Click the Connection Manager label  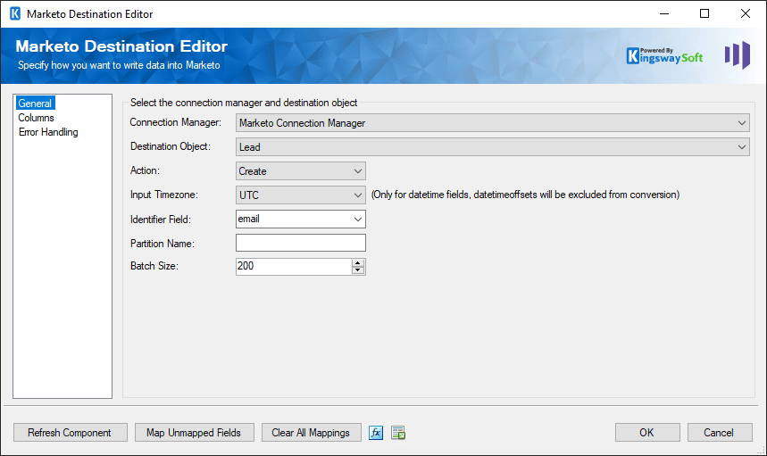coord(175,122)
